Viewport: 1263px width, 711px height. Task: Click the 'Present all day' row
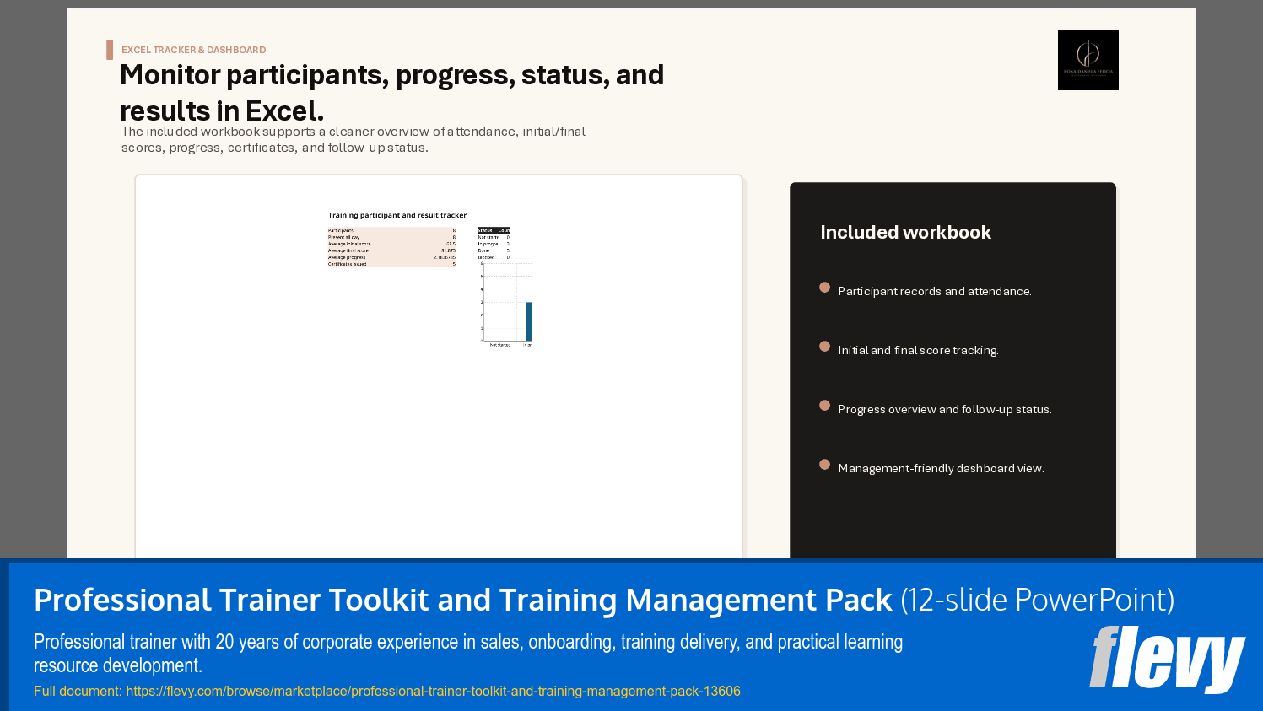391,237
